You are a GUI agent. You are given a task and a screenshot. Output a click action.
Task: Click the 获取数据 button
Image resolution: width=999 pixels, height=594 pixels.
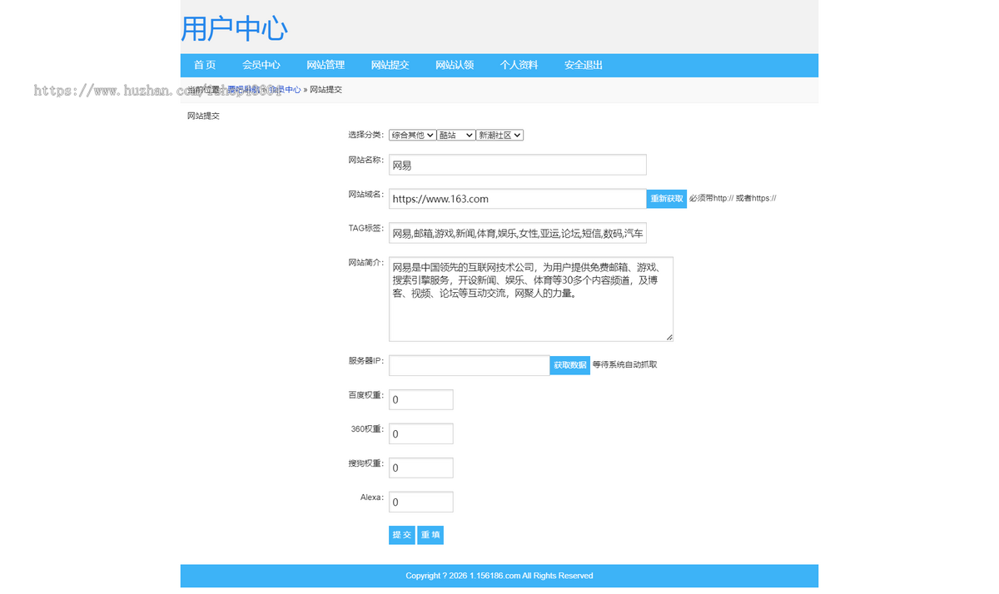coord(570,365)
